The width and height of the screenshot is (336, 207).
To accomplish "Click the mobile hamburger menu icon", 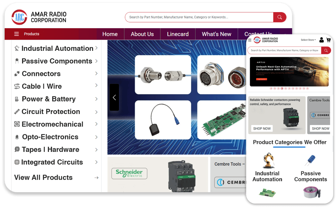I will tap(250, 40).
